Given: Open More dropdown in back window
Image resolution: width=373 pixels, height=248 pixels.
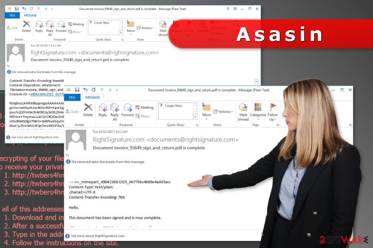Looking at the screenshot, I should click(75, 32).
